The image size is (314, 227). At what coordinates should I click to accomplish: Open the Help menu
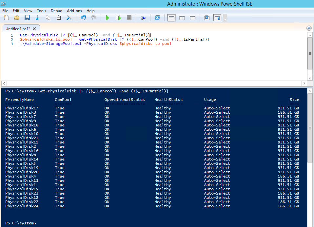point(90,11)
